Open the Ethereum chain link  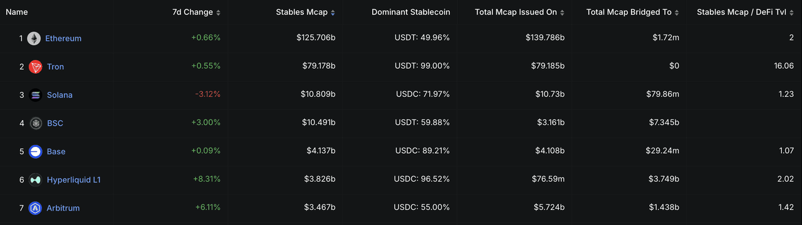click(63, 38)
